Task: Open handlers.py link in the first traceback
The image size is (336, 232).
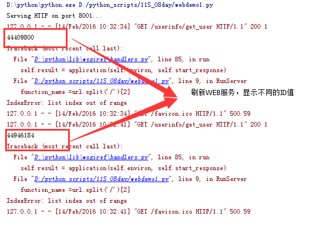Action: 91,60
